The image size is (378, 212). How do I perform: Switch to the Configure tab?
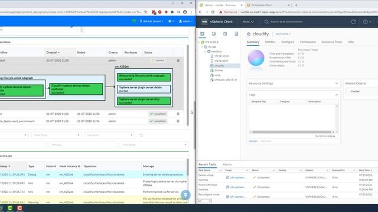pos(288,42)
